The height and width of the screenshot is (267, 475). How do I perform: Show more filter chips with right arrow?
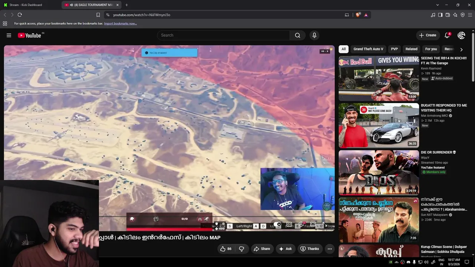(461, 49)
